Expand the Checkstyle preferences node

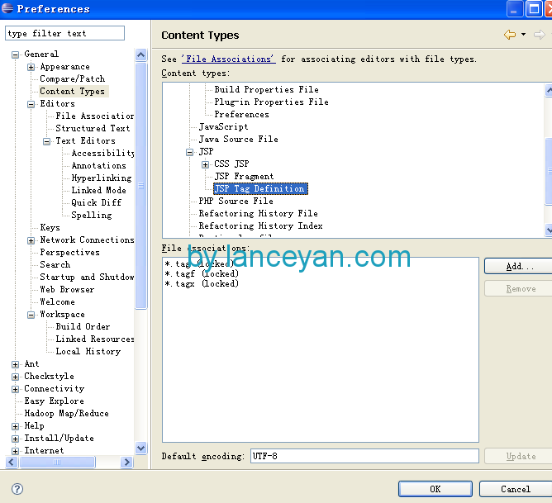click(x=15, y=377)
